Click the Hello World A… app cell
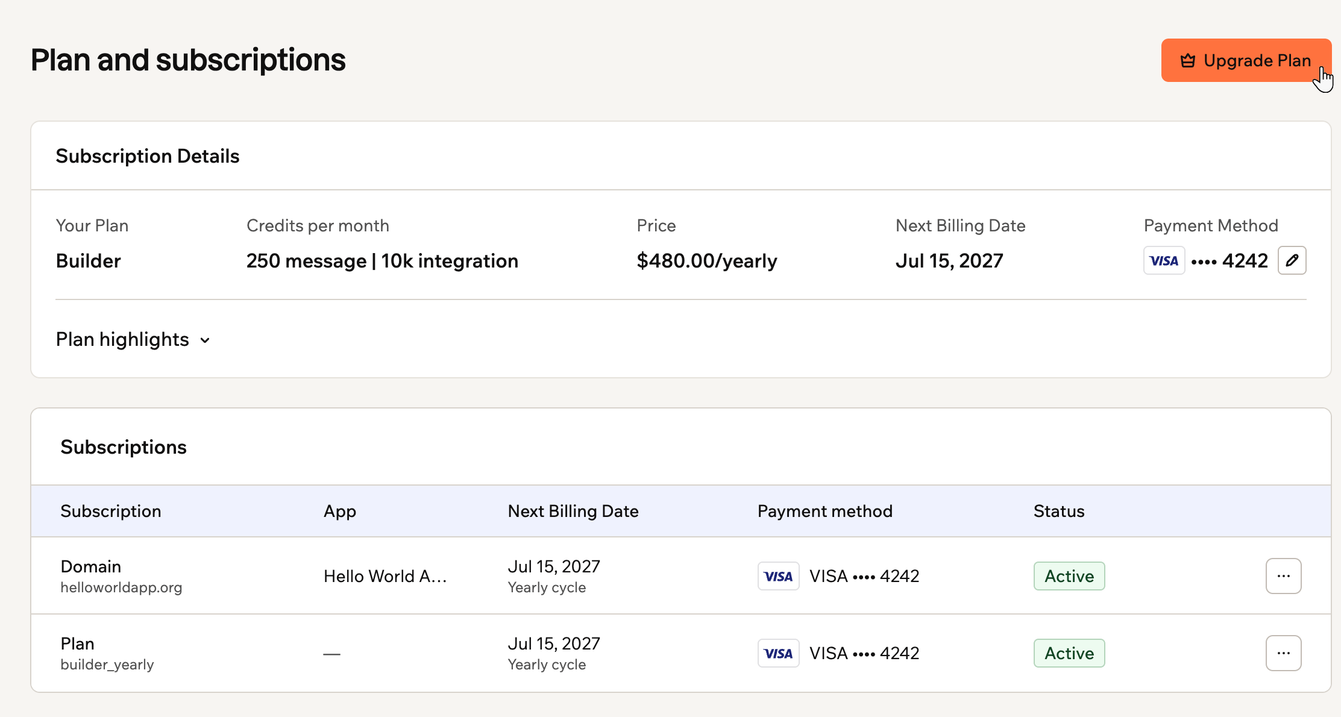 click(385, 576)
